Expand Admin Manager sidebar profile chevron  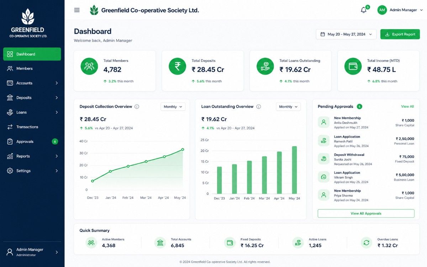click(x=57, y=252)
